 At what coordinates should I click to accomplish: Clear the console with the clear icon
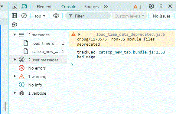pyautogui.click(x=24, y=16)
